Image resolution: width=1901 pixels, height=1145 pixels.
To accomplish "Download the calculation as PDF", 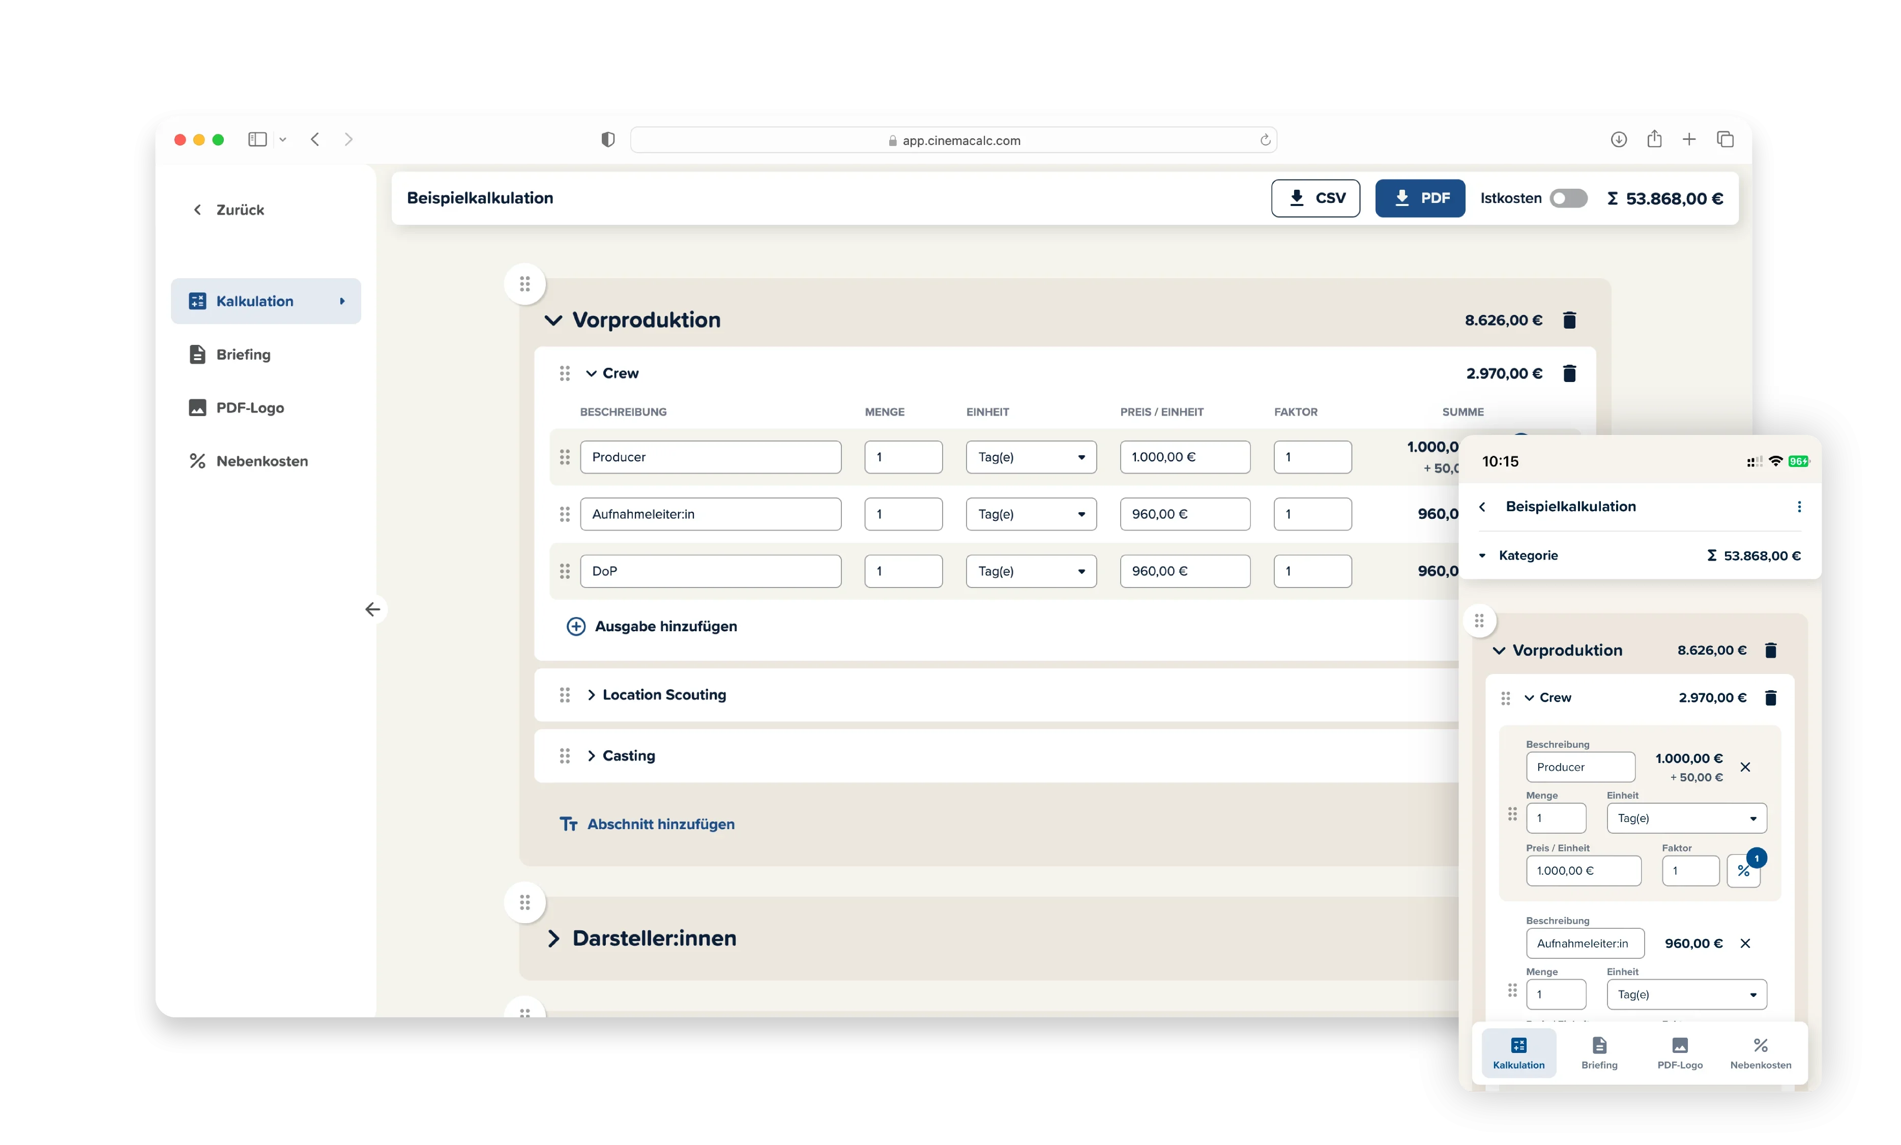I will (1420, 198).
